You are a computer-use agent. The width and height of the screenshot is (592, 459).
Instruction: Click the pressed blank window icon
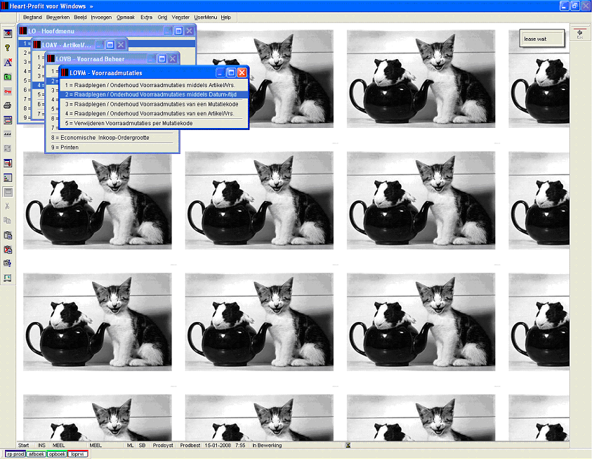tap(8, 192)
